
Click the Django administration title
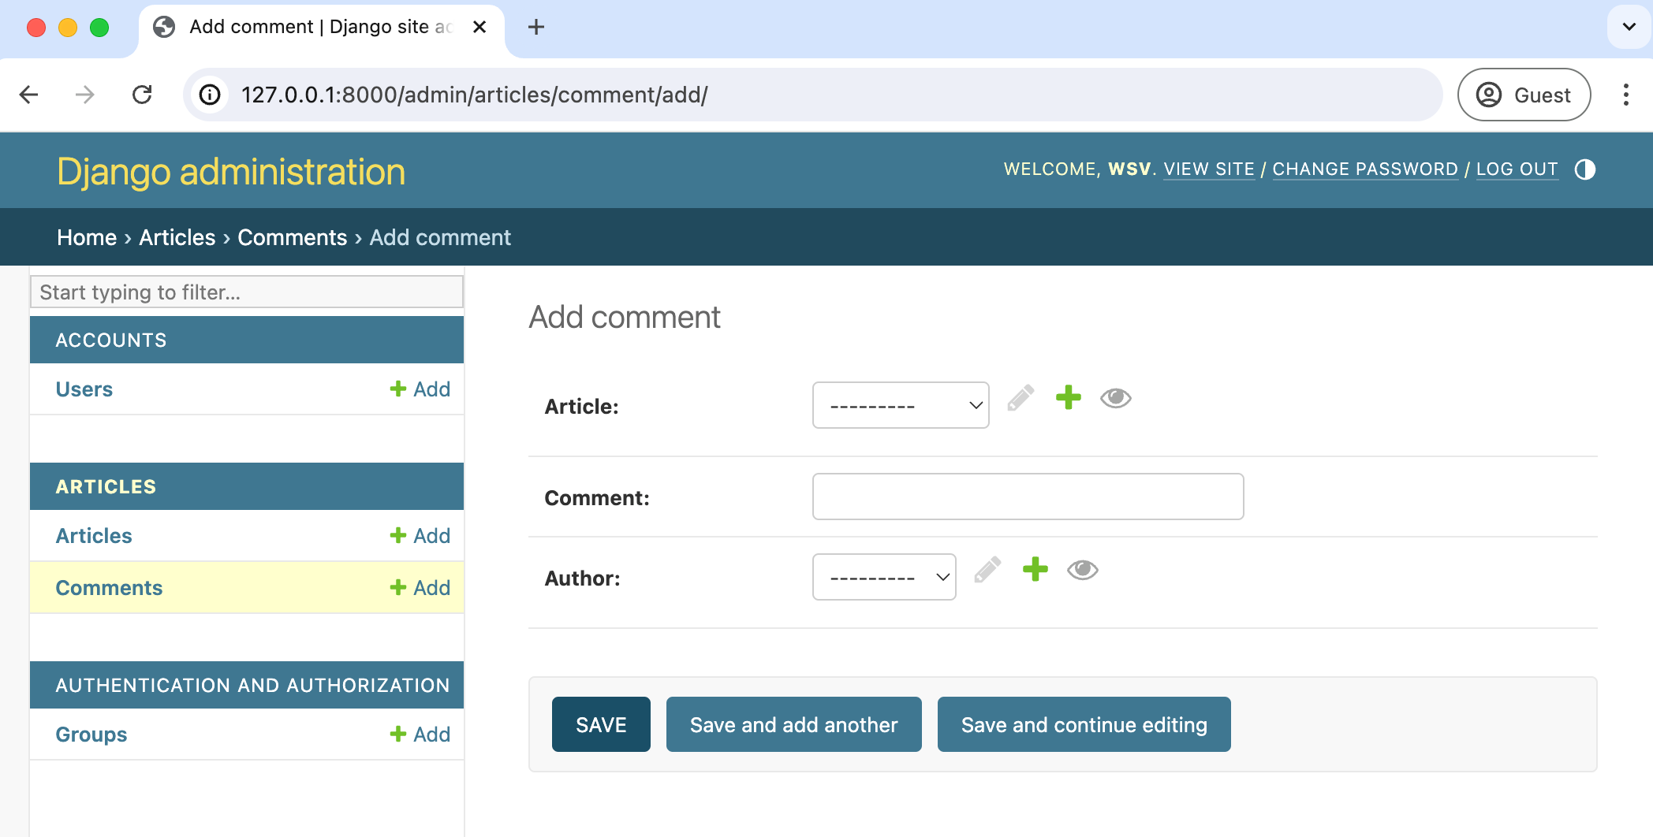[231, 172]
